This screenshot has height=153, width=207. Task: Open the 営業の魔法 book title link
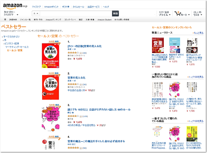[96, 141]
